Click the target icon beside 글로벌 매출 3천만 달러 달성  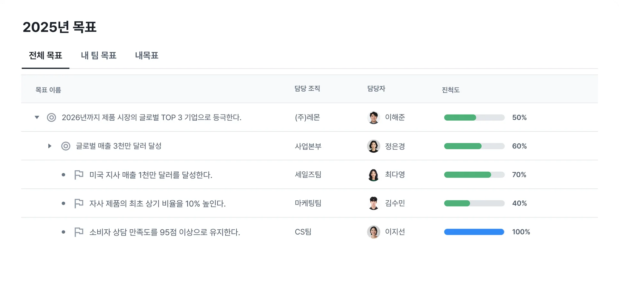pyautogui.click(x=66, y=146)
